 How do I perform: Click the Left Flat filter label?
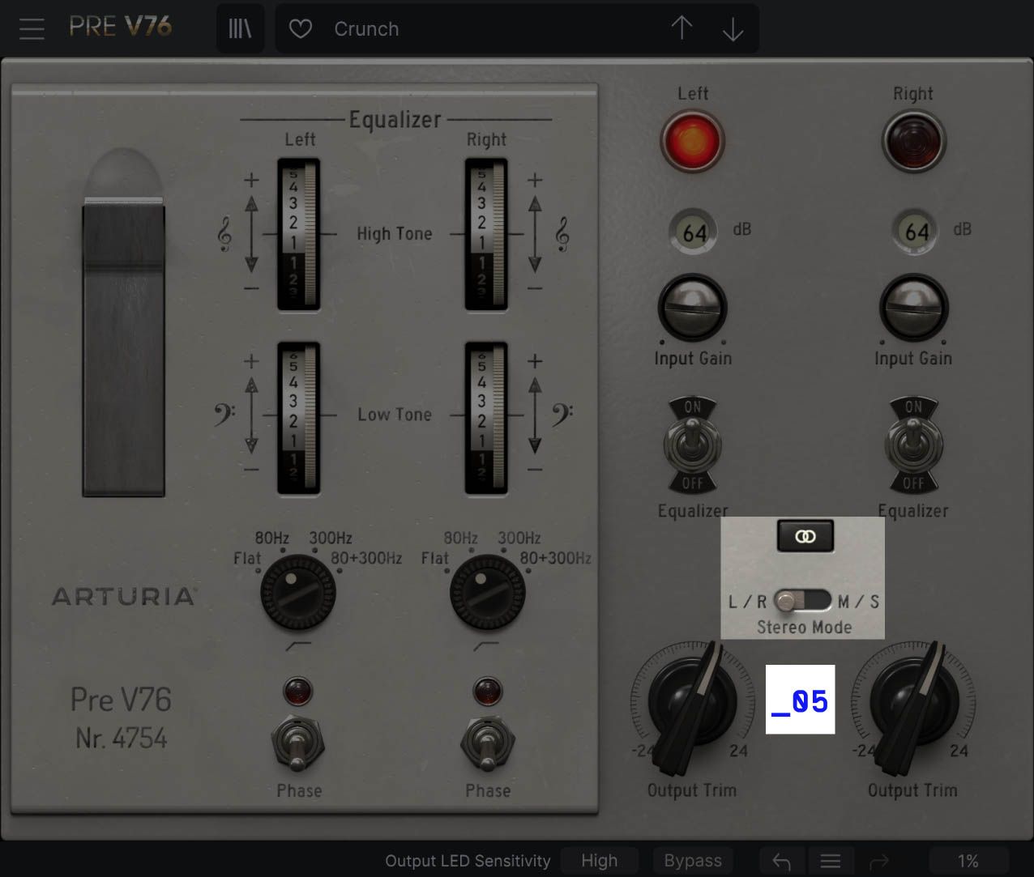247,558
